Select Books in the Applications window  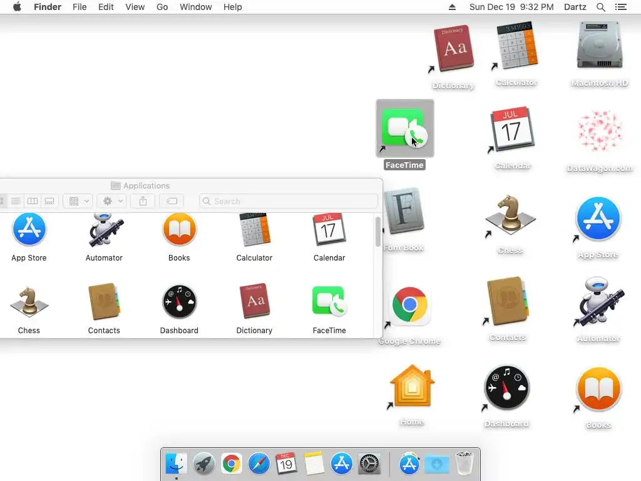click(179, 230)
